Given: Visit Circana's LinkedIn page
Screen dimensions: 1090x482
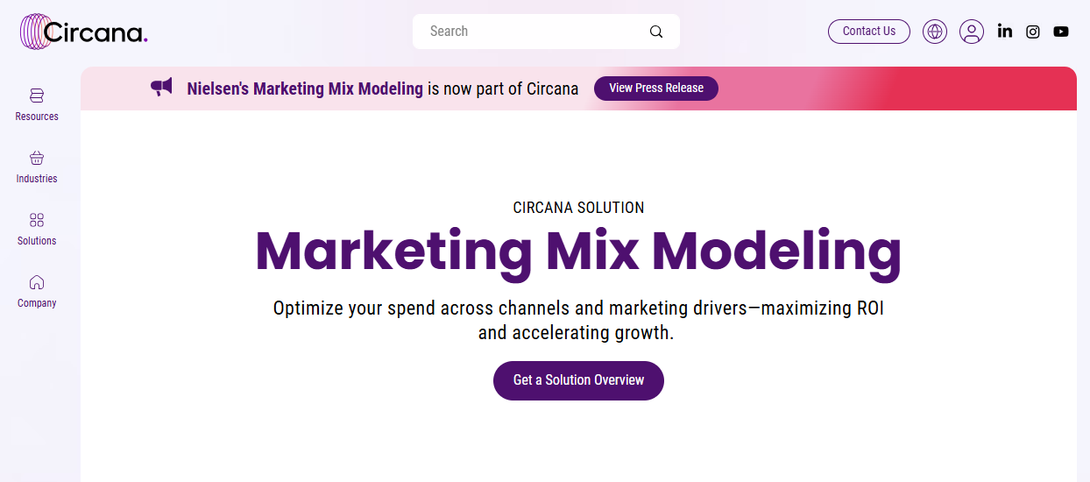Looking at the screenshot, I should (1005, 32).
